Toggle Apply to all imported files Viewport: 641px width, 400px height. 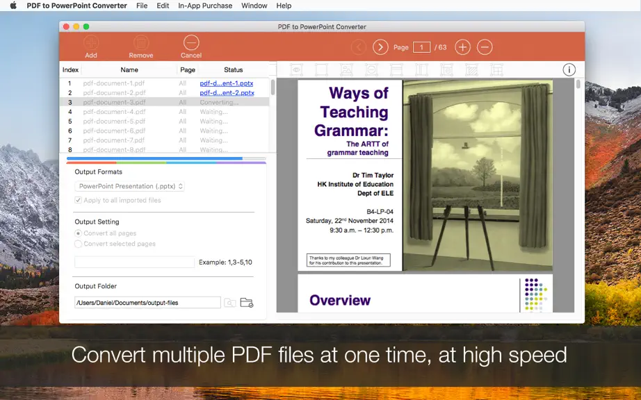pyautogui.click(x=78, y=200)
